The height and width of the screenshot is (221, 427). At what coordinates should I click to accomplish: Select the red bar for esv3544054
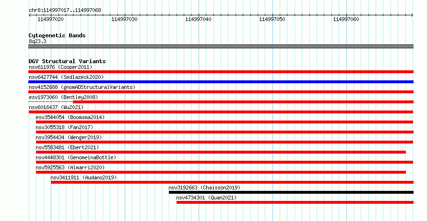[x=225, y=122]
